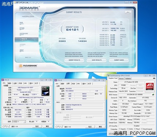The image size is (157, 137).
Task: Click the GPU-Z BIOS Version field
Action: click(135, 95)
